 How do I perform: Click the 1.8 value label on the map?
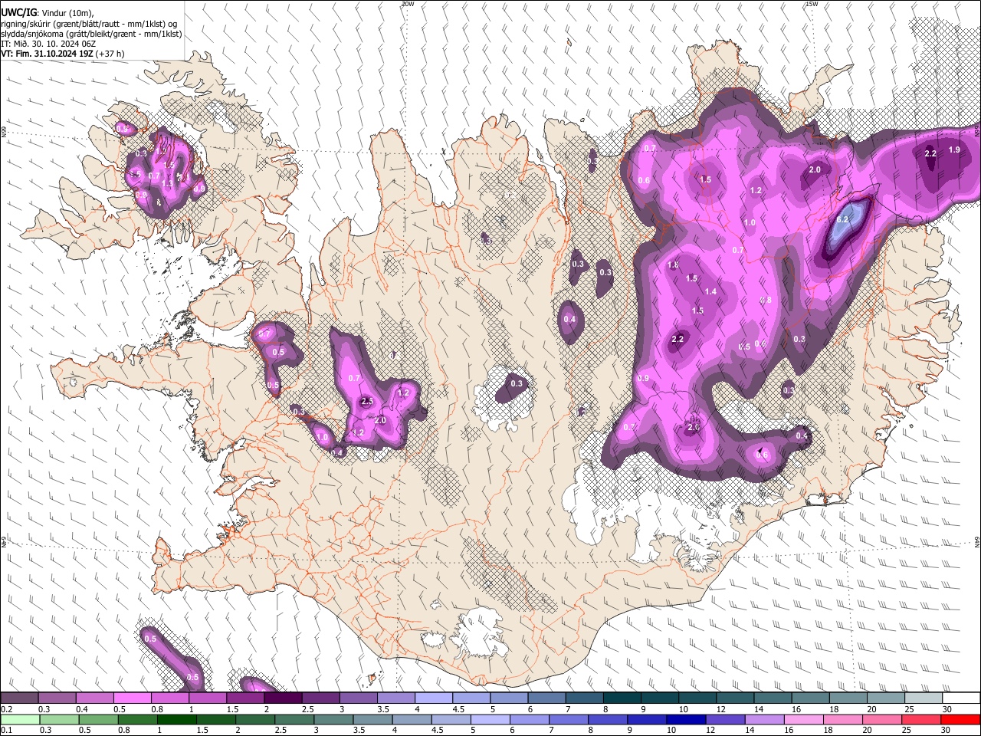673,264
